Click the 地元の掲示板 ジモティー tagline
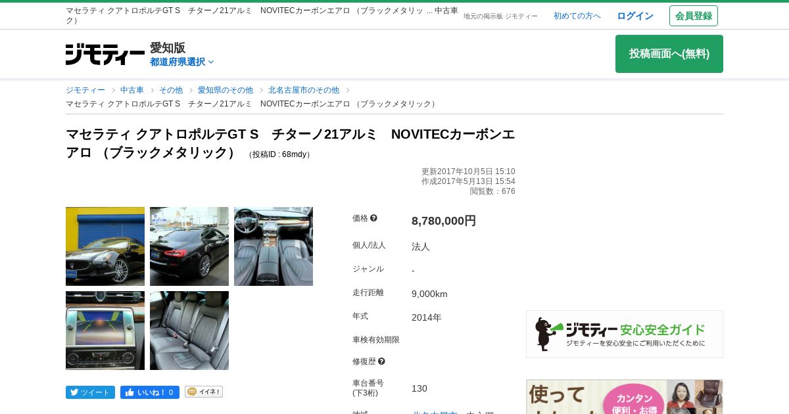 point(500,16)
